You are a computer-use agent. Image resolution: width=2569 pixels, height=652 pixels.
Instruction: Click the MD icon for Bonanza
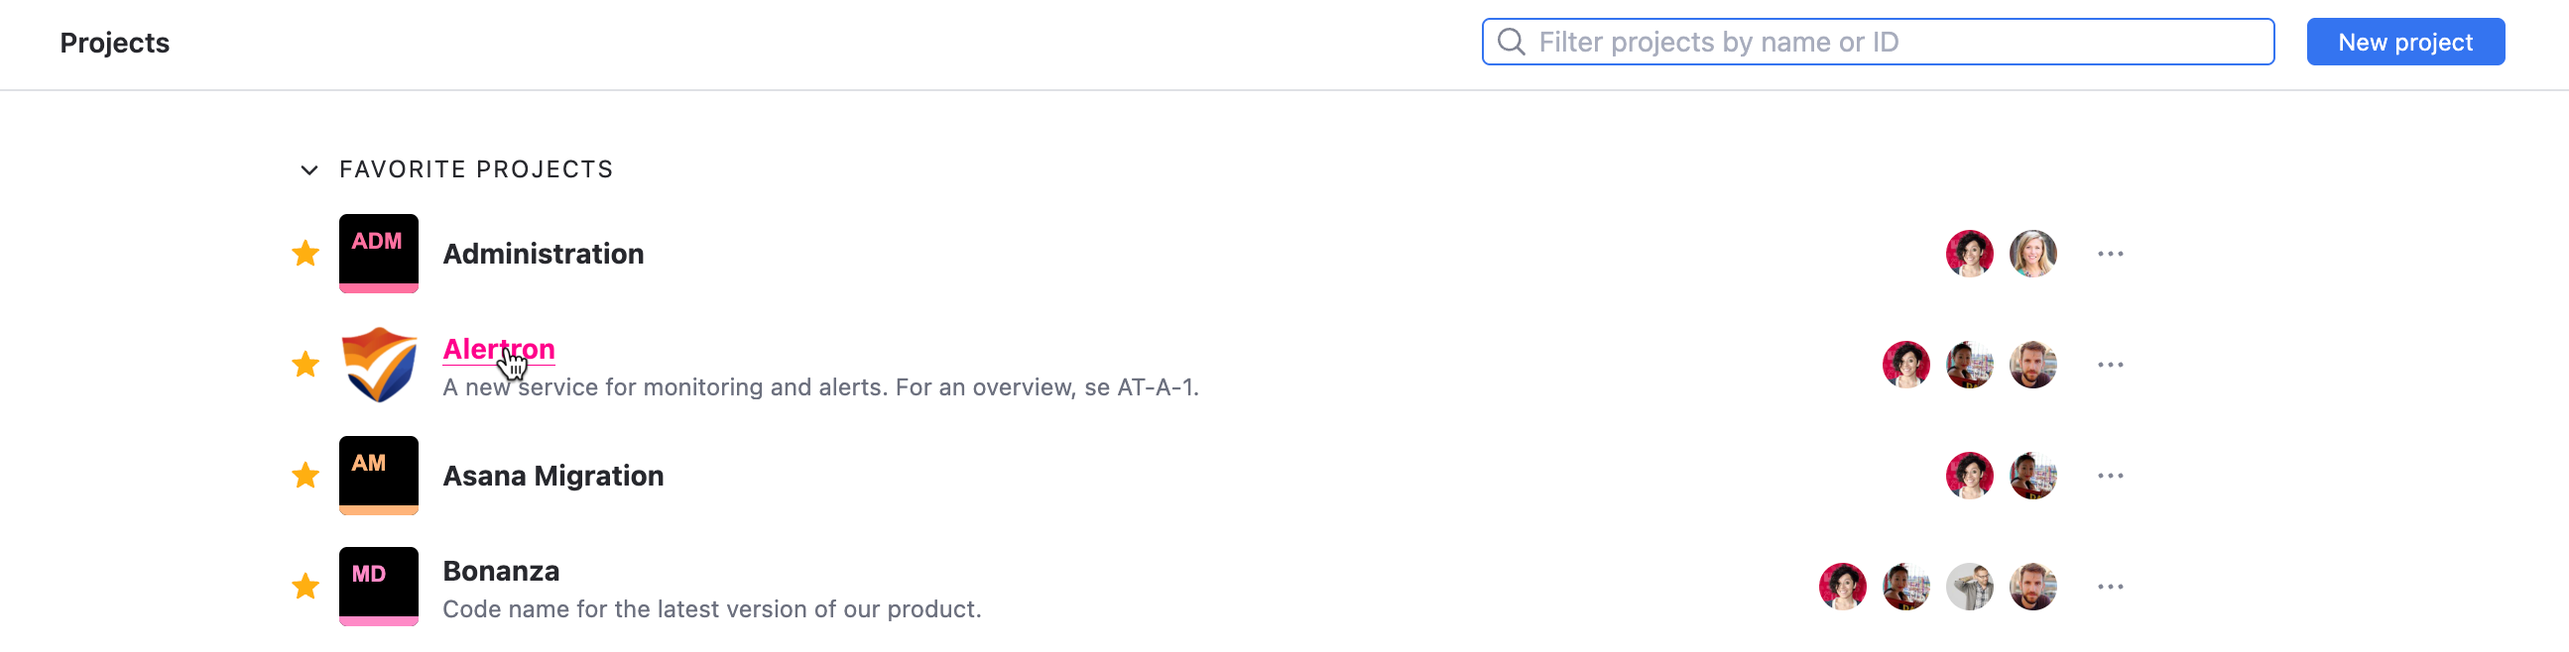[378, 586]
